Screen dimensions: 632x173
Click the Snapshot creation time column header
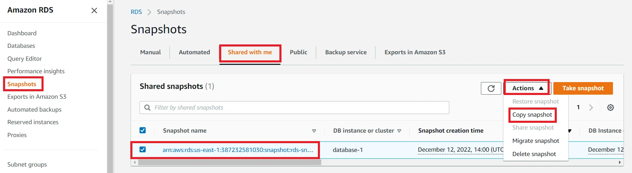(x=451, y=131)
